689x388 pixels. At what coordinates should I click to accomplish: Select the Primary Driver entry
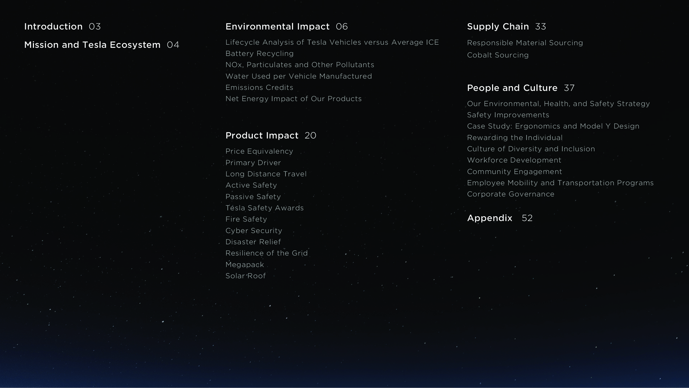[253, 163]
